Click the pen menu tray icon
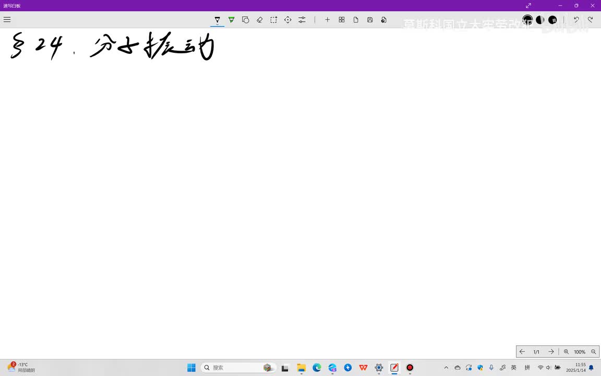601x376 pixels. click(x=502, y=368)
